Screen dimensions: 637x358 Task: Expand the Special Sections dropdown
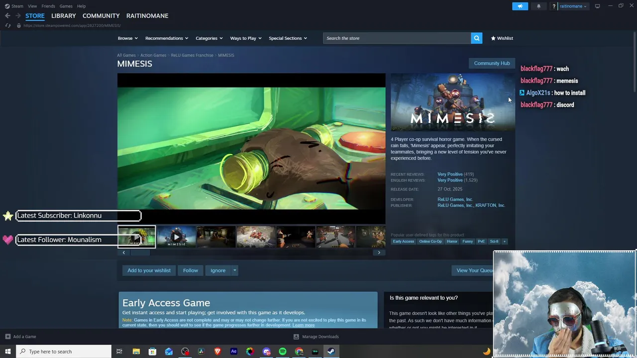tap(288, 38)
